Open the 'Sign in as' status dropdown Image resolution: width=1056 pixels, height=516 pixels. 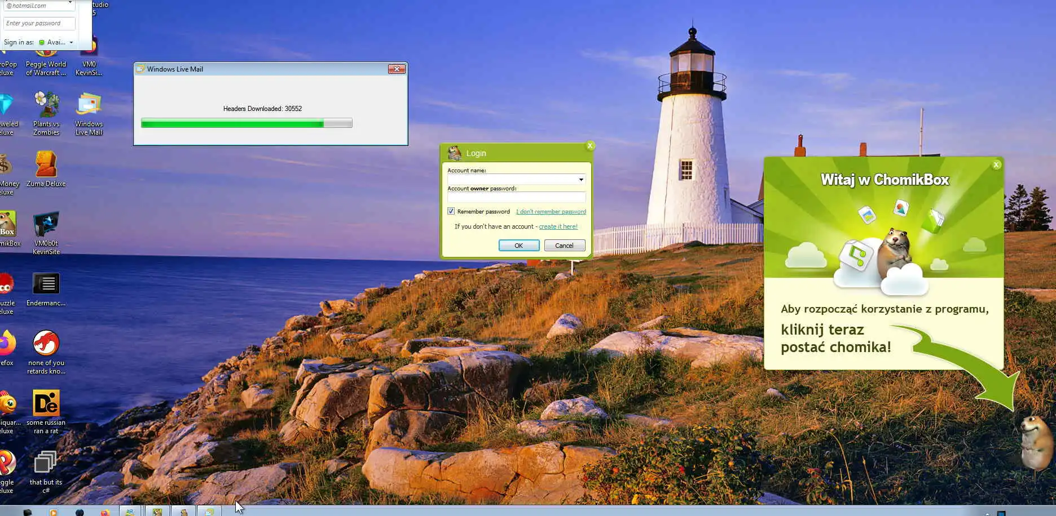(56, 42)
